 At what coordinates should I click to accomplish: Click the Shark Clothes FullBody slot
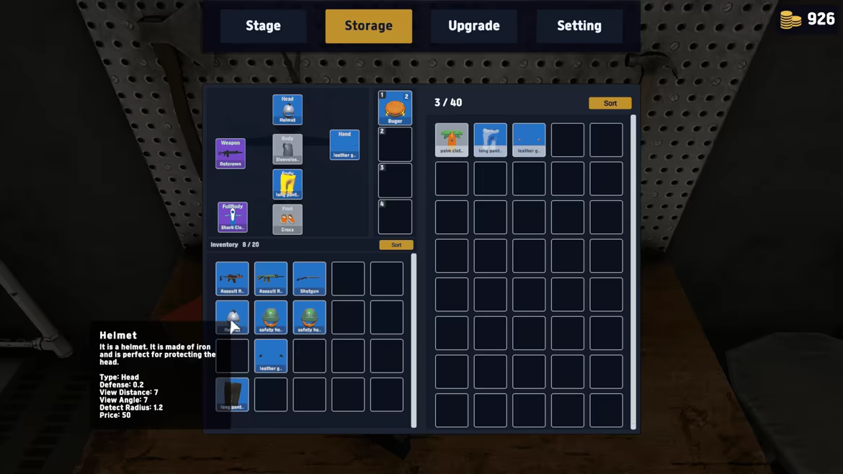232,217
